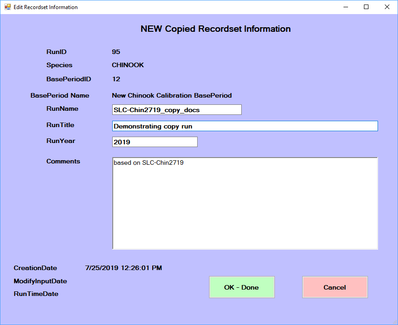Select the RunYear input box
Screen dimensions: 398x325
[x=154, y=142]
